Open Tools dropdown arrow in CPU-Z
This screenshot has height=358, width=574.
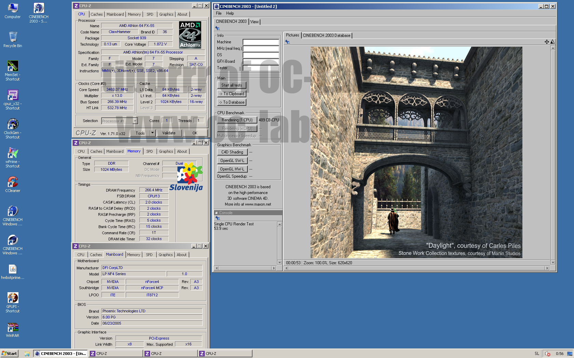point(152,133)
